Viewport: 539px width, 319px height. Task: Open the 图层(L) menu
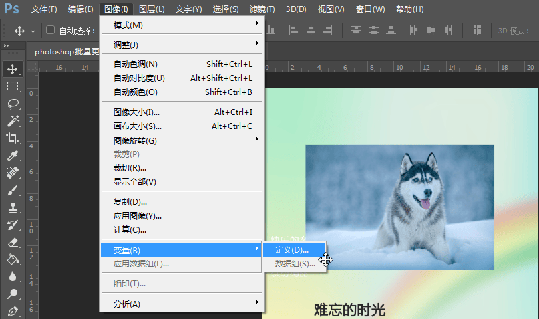point(152,9)
